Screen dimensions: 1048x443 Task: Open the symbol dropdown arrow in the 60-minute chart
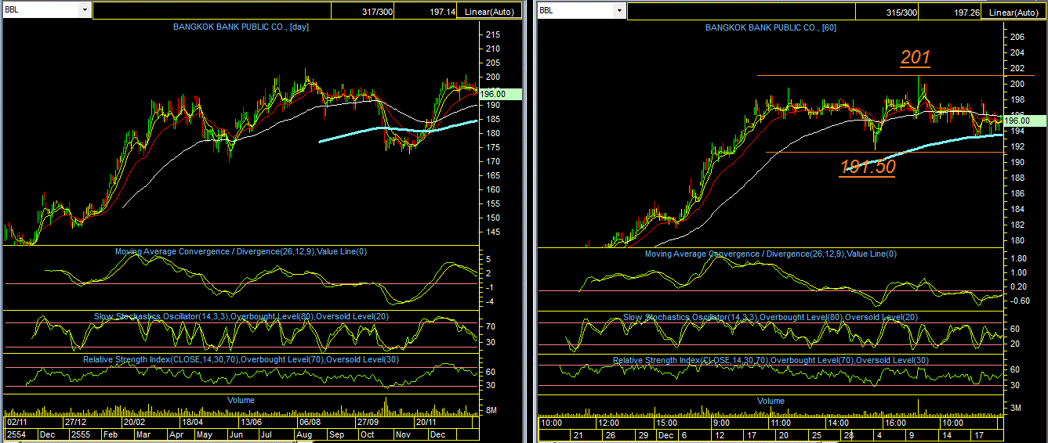pos(619,10)
